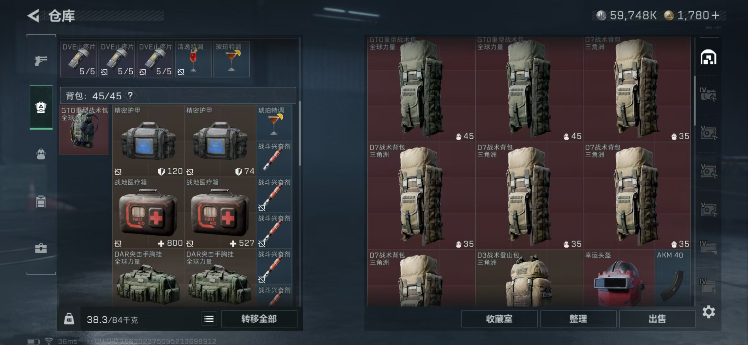
Task: Open the list view icon beside 转移全部
Action: pos(209,318)
